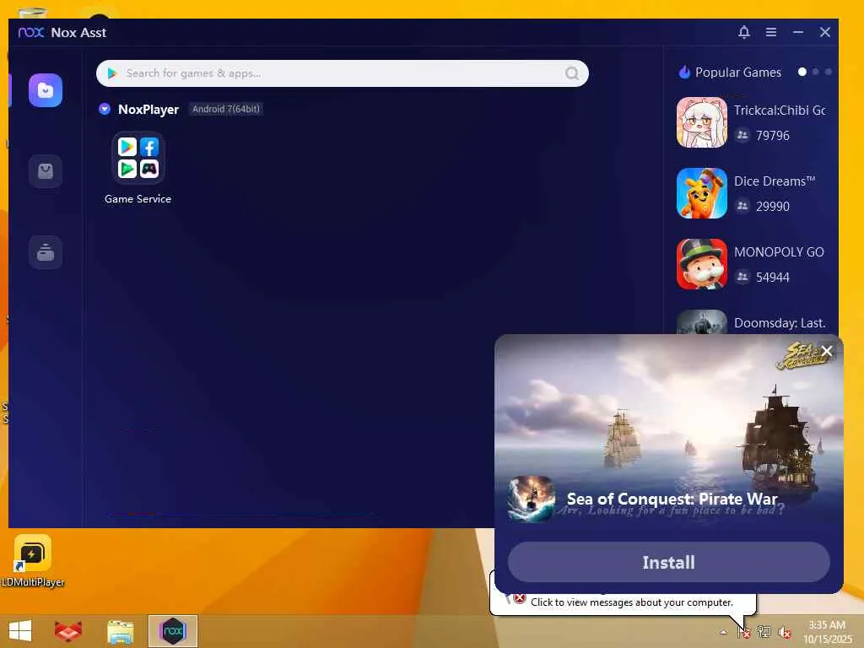This screenshot has width=864, height=648.
Task: Select the second Popular Games page dot
Action: click(816, 72)
